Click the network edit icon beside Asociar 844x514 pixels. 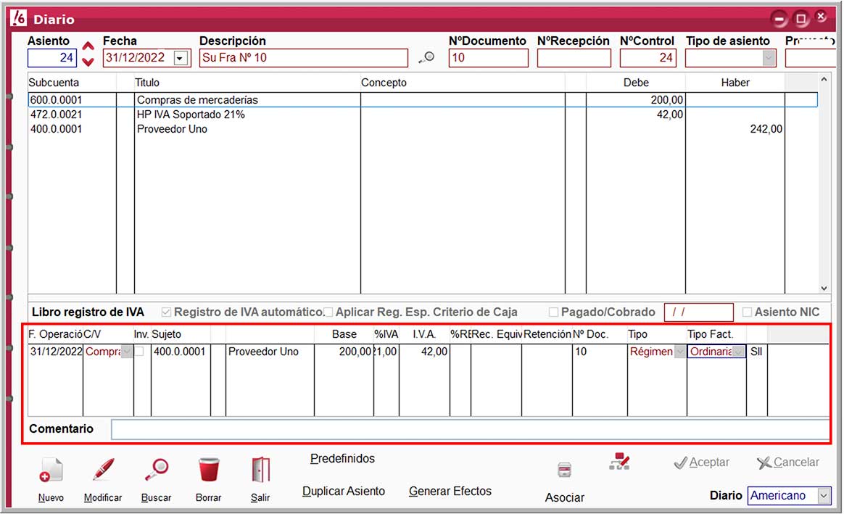tap(619, 461)
